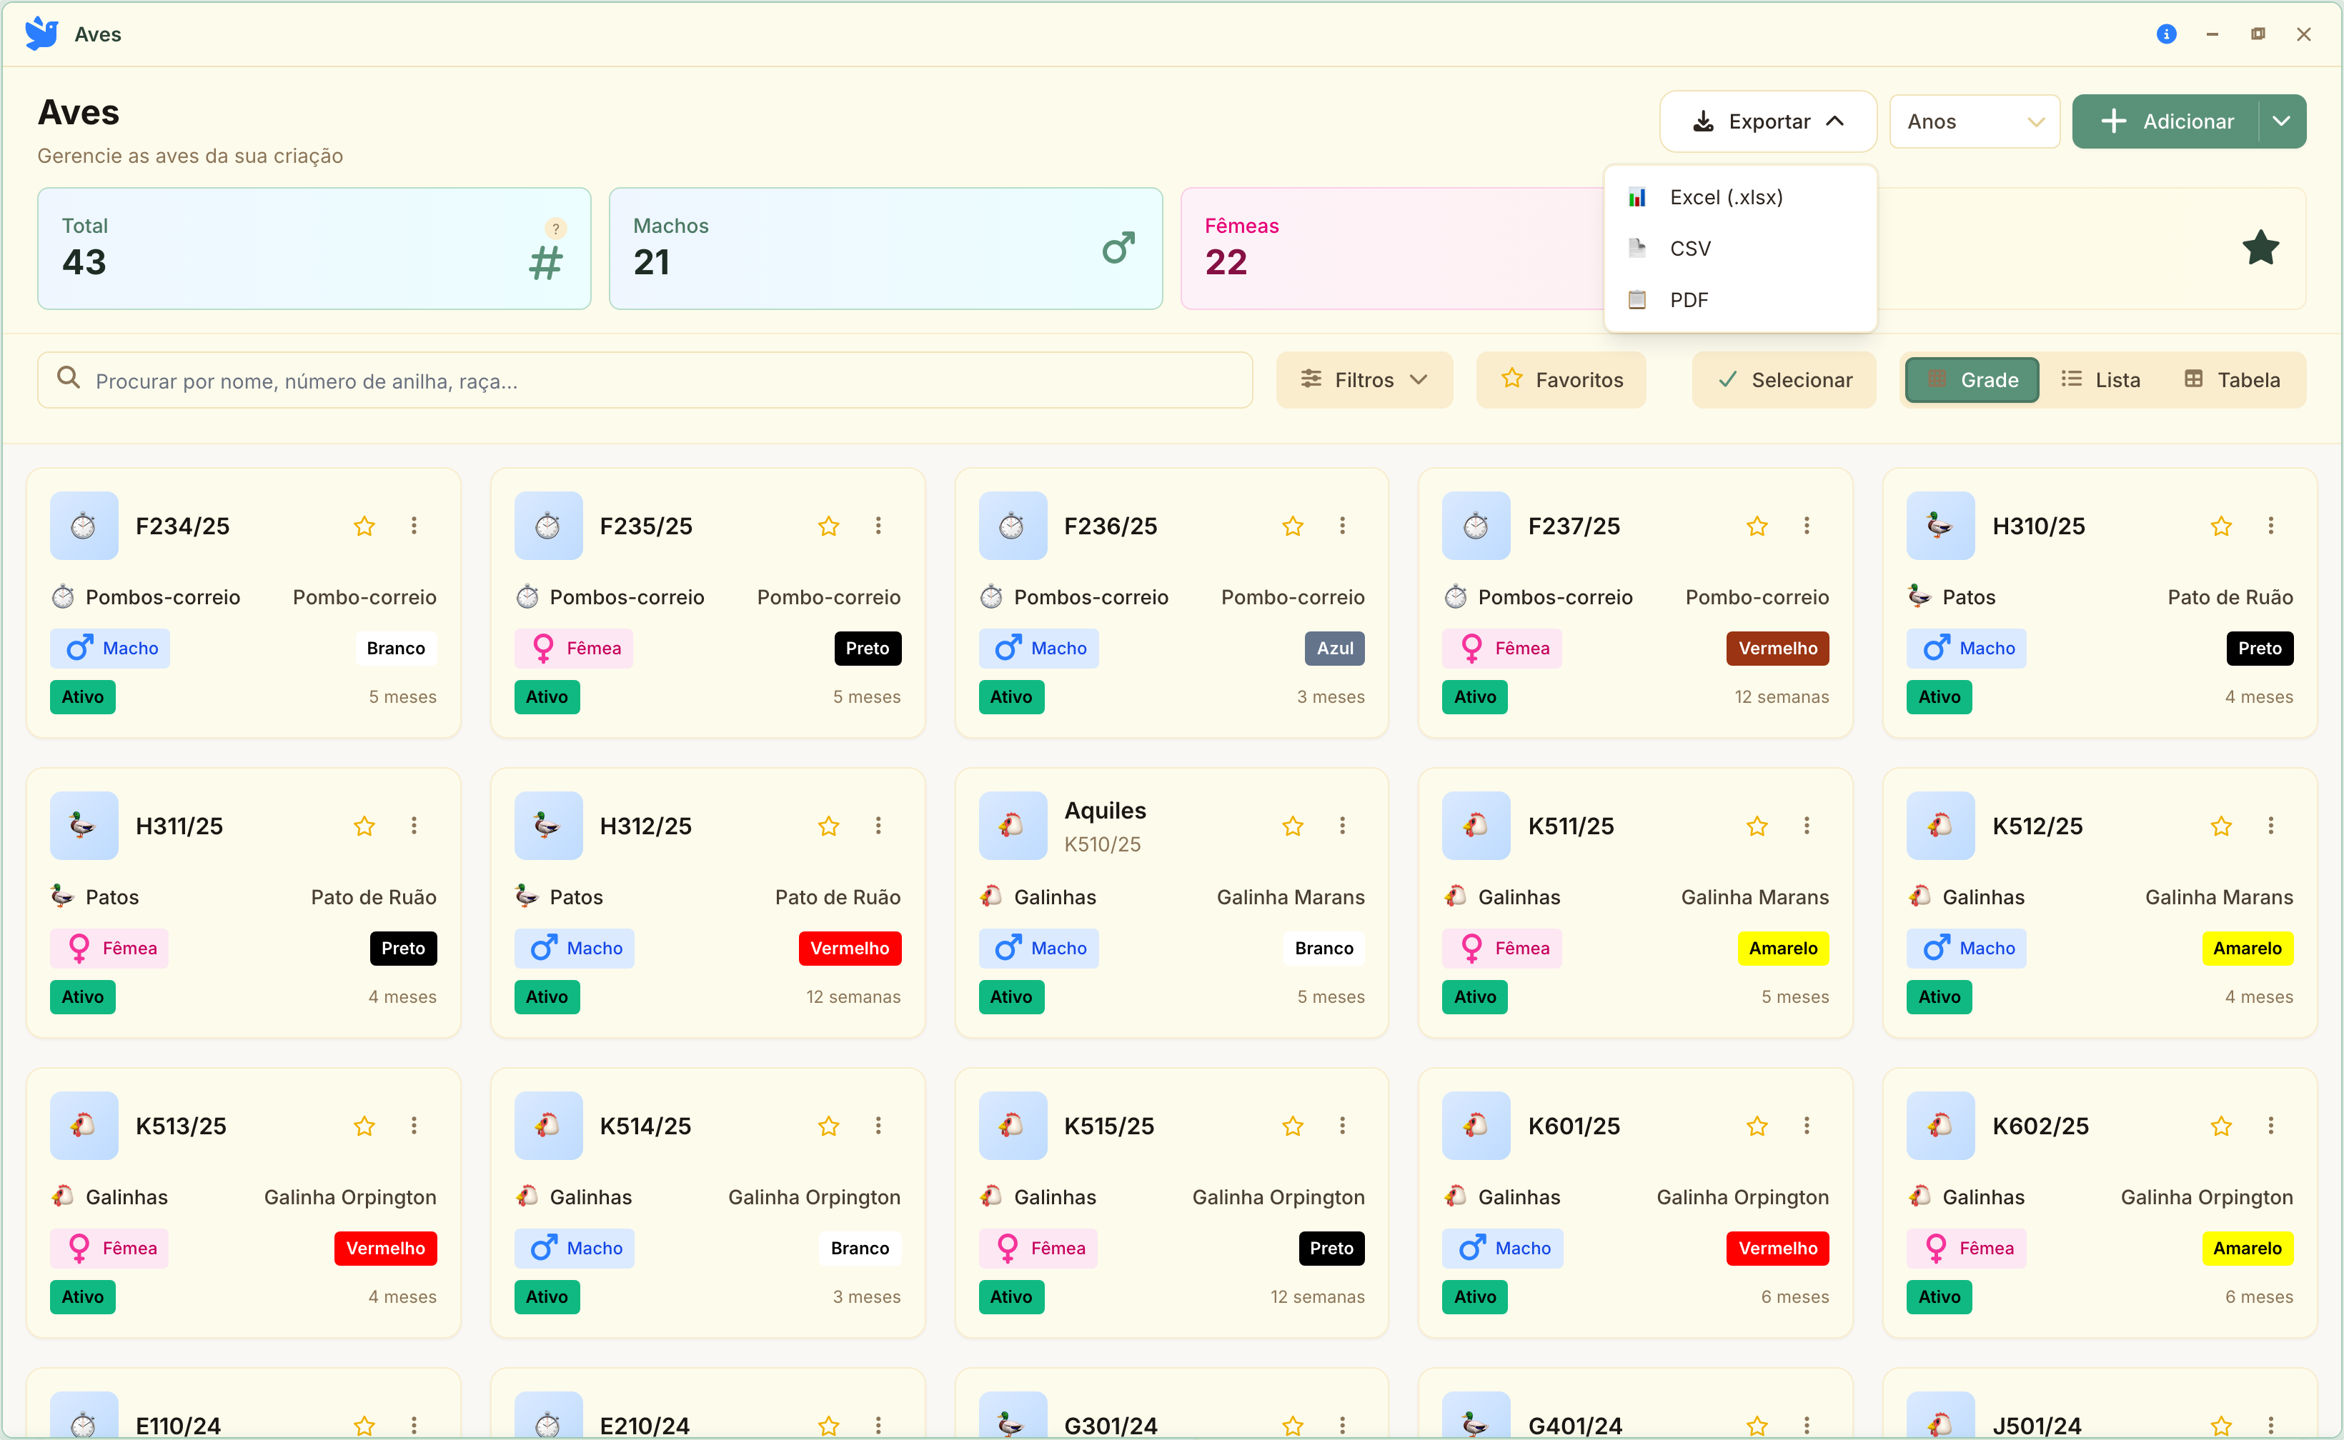Choose PDF export option
Image resolution: width=2344 pixels, height=1440 pixels.
[x=1740, y=300]
